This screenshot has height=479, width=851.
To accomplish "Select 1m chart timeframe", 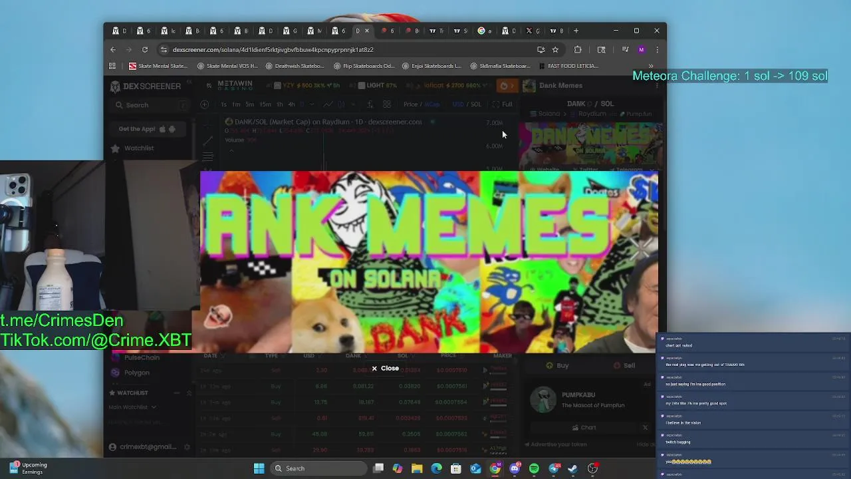I will [236, 104].
